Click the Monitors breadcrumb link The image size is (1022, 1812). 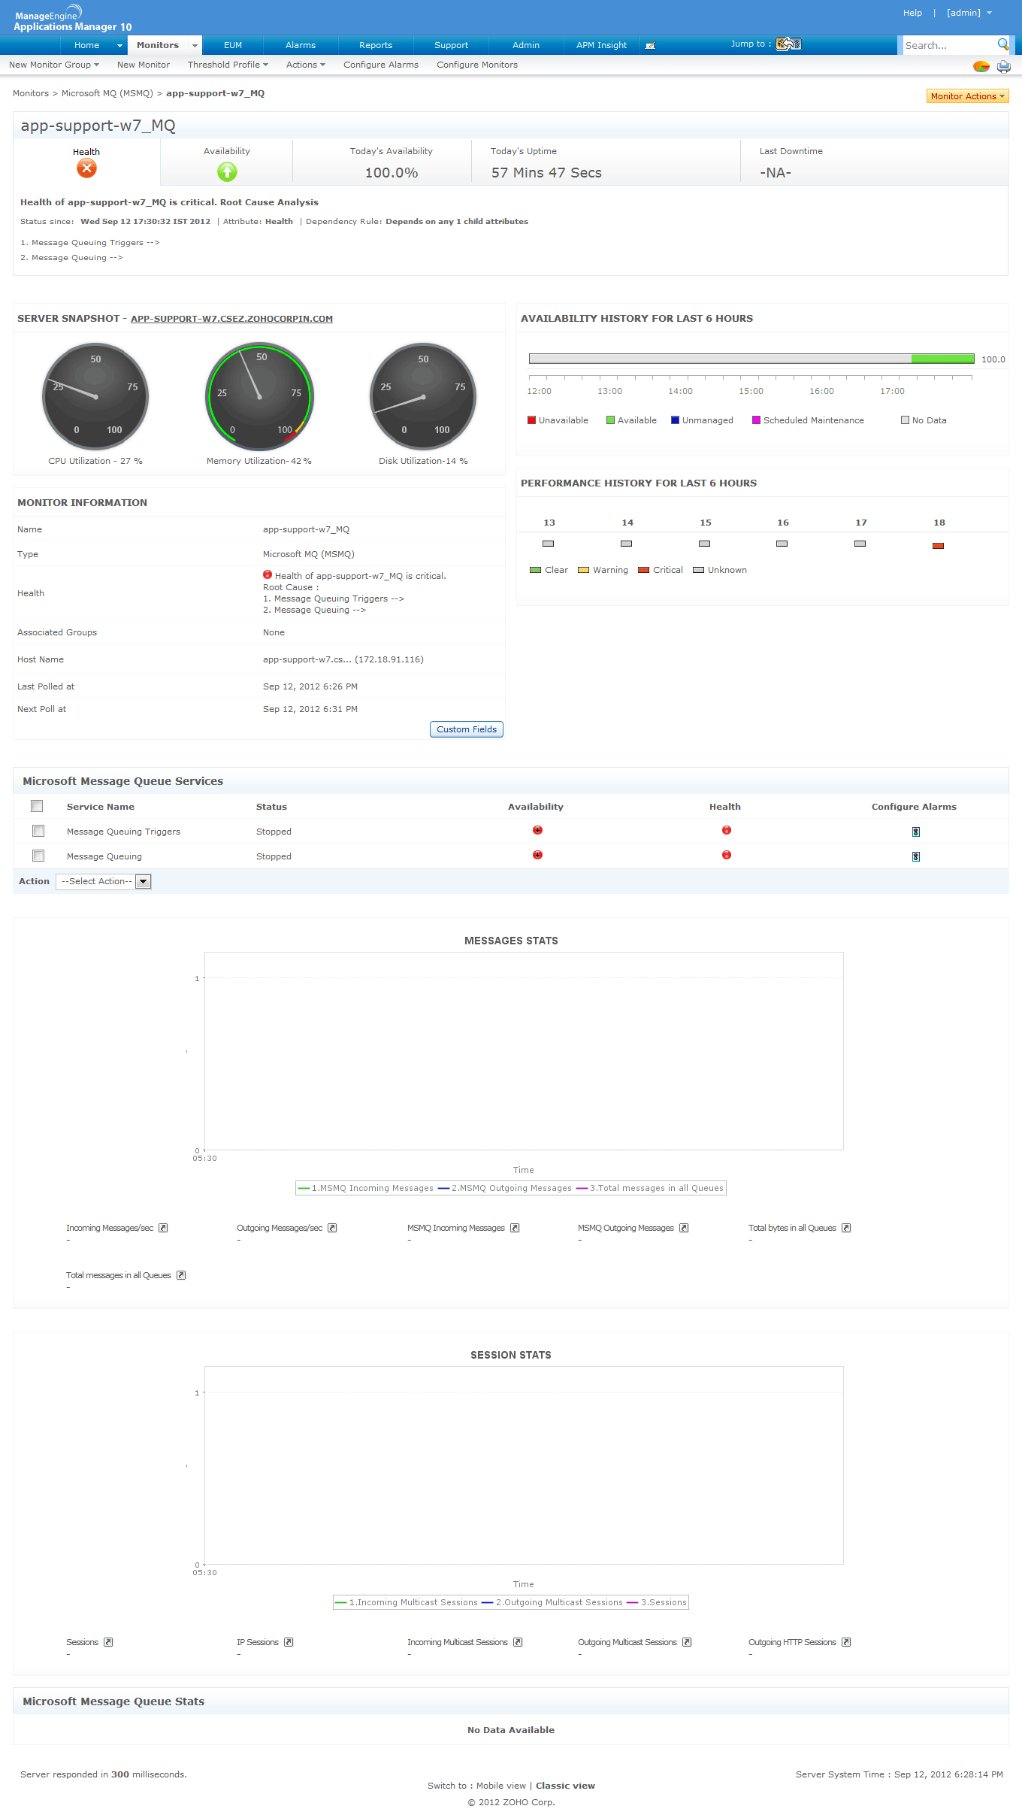point(31,93)
